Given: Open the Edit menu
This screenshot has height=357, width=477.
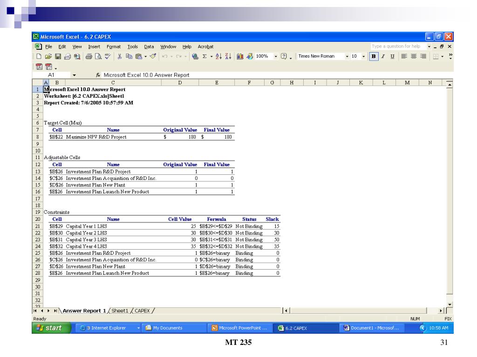Looking at the screenshot, I should [x=62, y=47].
